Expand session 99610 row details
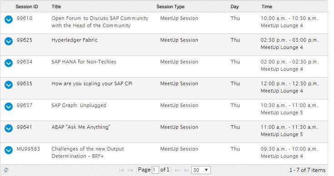This screenshot has height=176, width=334. [9, 20]
